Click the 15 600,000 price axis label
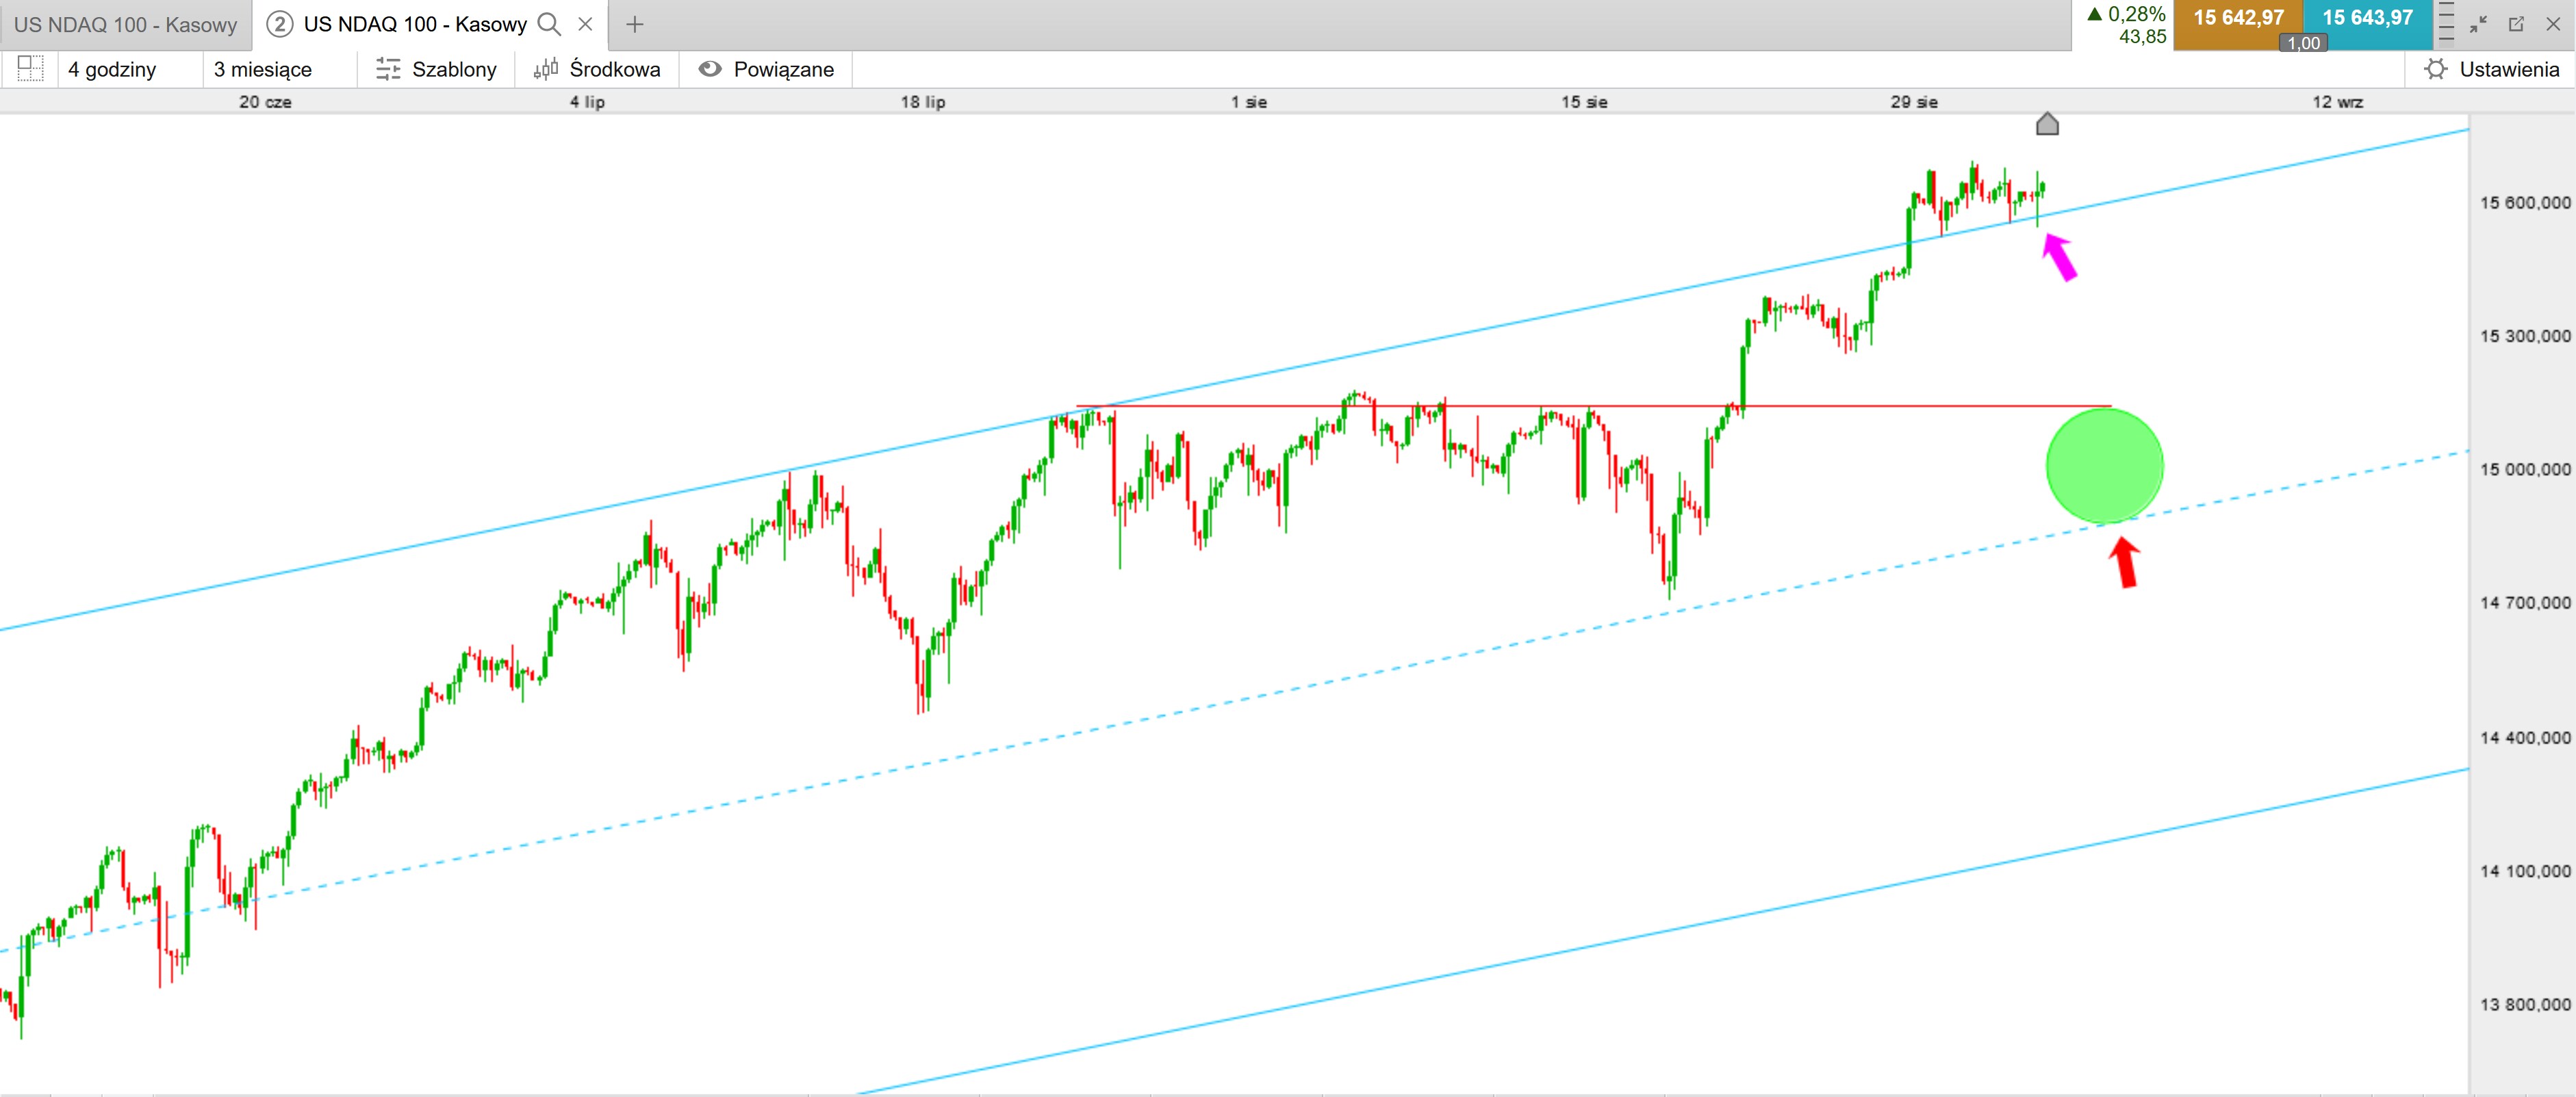Screen dimensions: 2576x1097 [x=2524, y=203]
